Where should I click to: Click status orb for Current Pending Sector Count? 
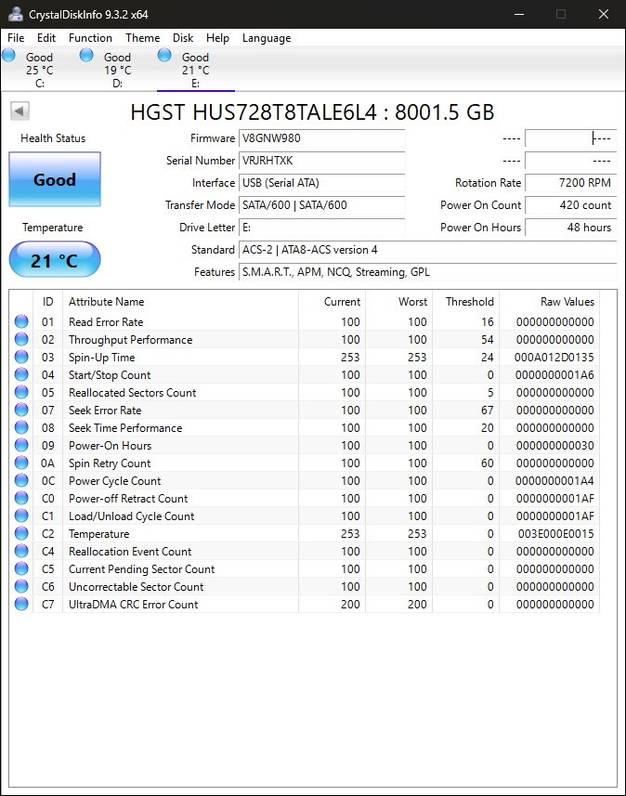pos(21,568)
